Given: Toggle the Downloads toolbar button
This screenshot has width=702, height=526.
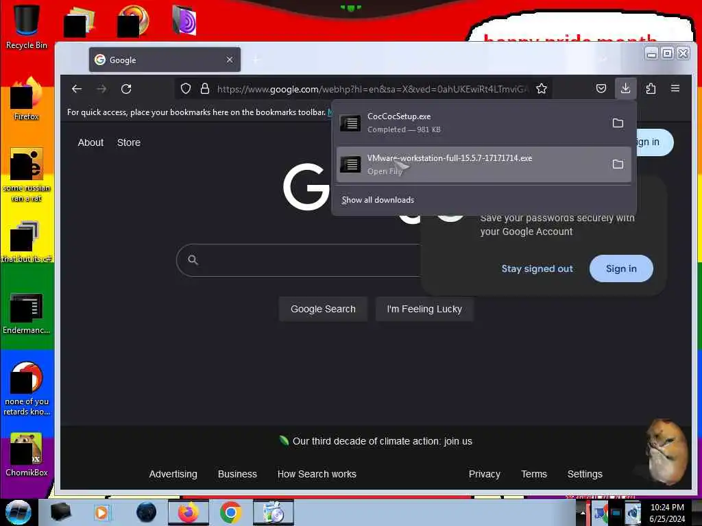Looking at the screenshot, I should (625, 88).
